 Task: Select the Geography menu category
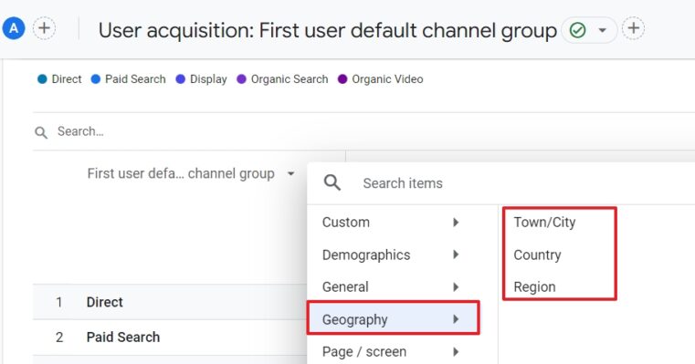393,318
